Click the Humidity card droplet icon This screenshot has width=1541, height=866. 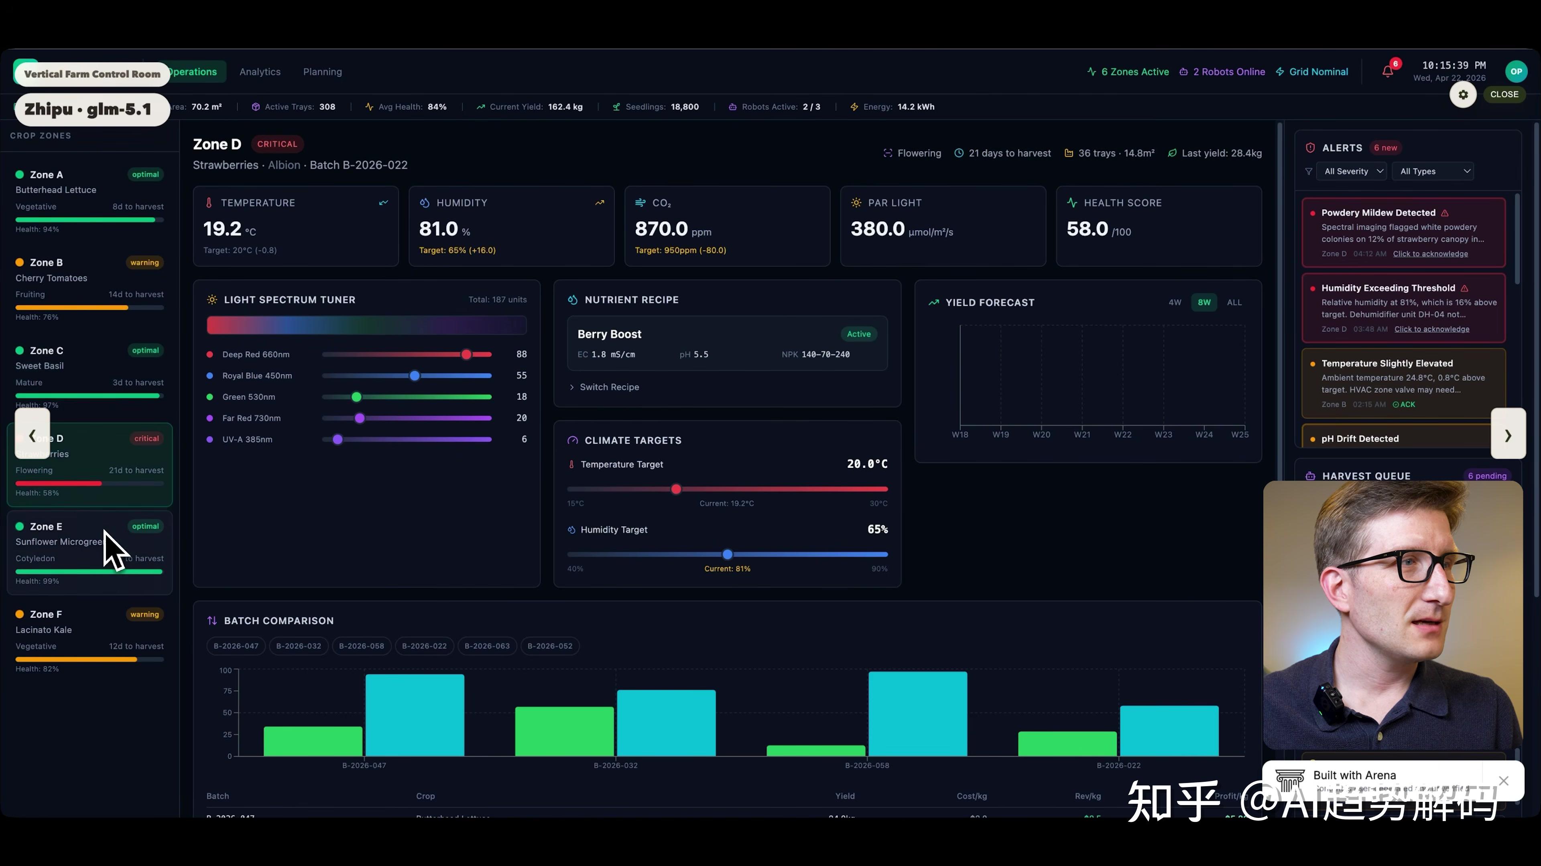tap(424, 202)
